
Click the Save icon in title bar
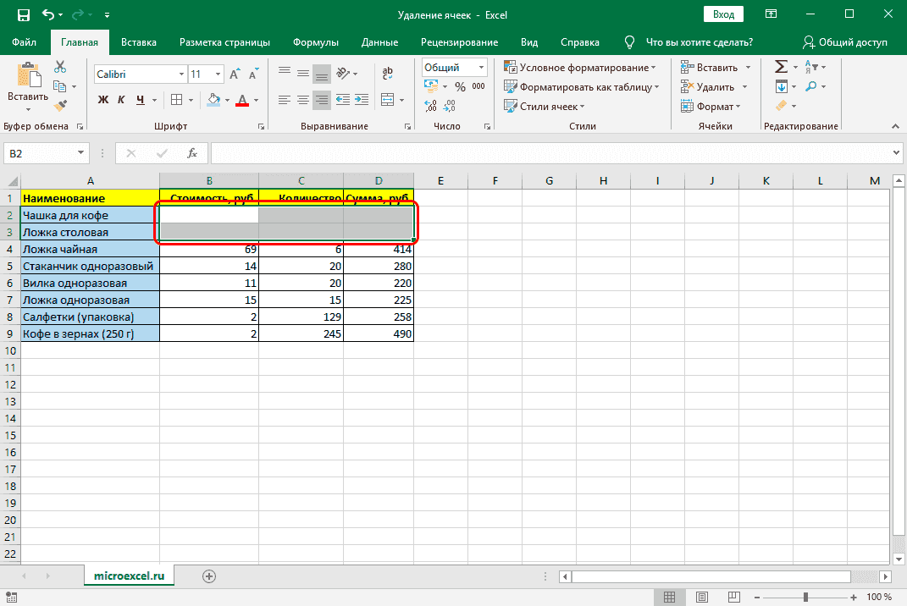(23, 14)
